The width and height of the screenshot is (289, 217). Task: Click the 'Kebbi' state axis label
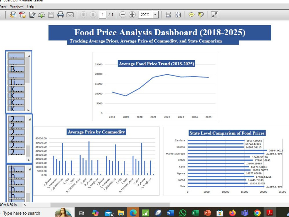pos(181,160)
